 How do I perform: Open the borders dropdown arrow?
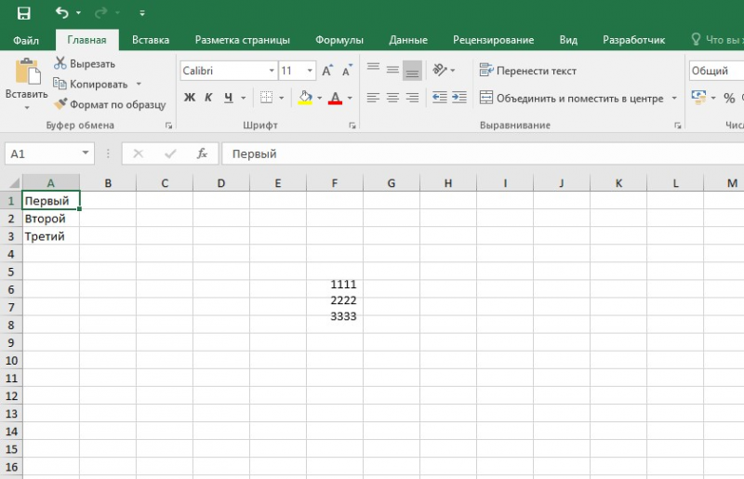(x=282, y=99)
